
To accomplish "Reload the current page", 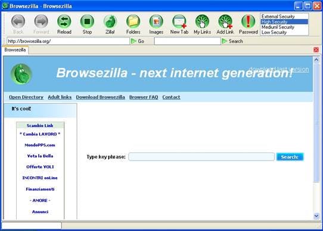I will pyautogui.click(x=64, y=21).
